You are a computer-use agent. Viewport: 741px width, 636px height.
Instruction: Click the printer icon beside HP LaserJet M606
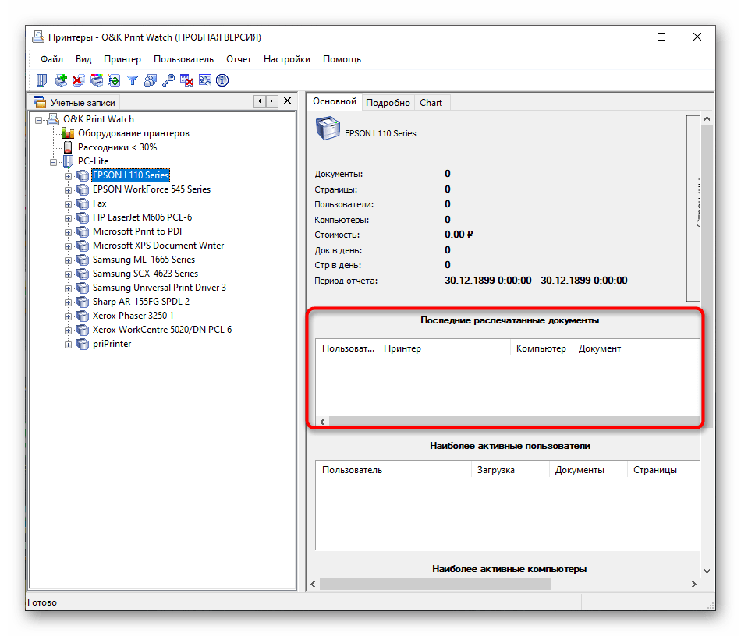pos(82,218)
